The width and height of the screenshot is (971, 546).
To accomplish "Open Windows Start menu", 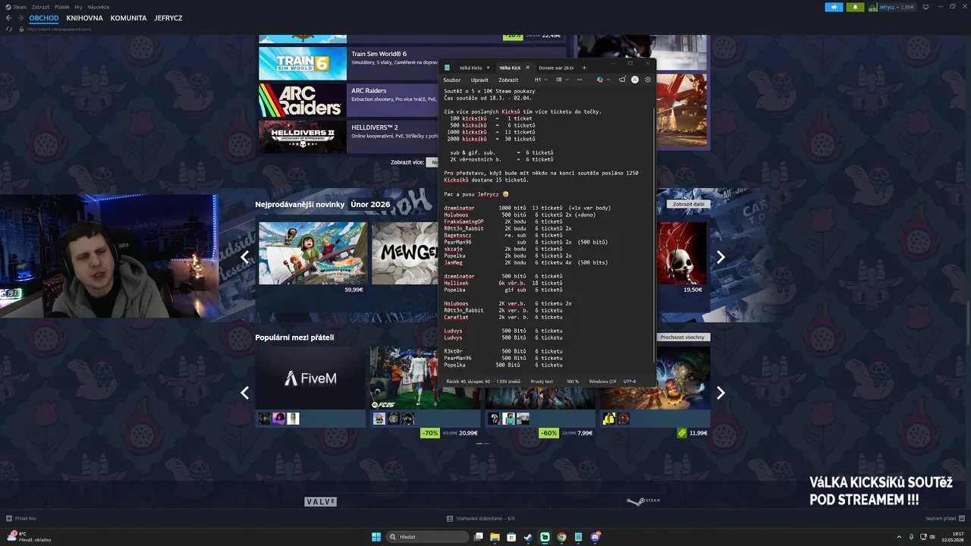I will (376, 537).
